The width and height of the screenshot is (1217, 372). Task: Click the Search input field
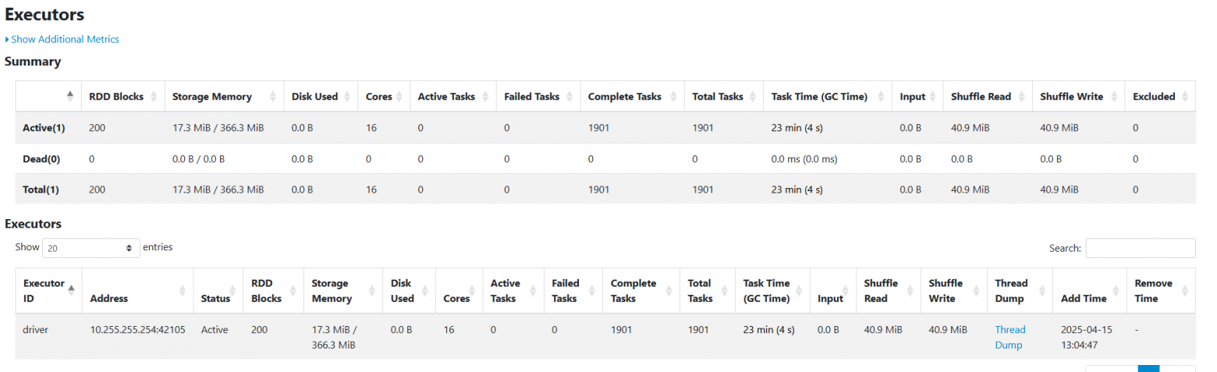[1140, 248]
